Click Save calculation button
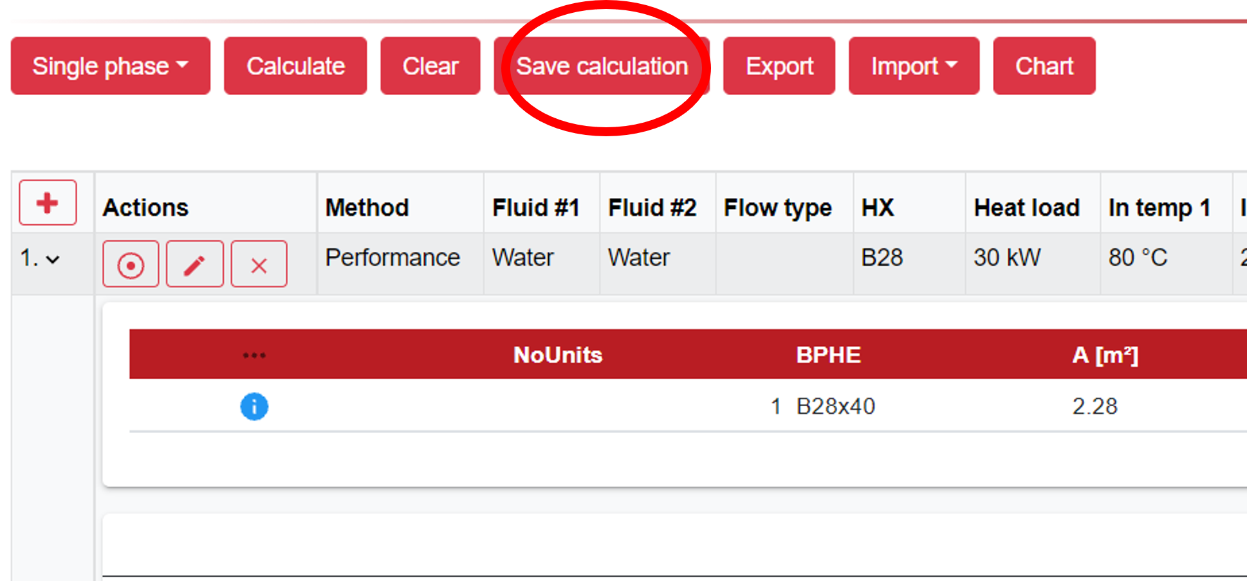The height and width of the screenshot is (581, 1247). click(x=602, y=66)
